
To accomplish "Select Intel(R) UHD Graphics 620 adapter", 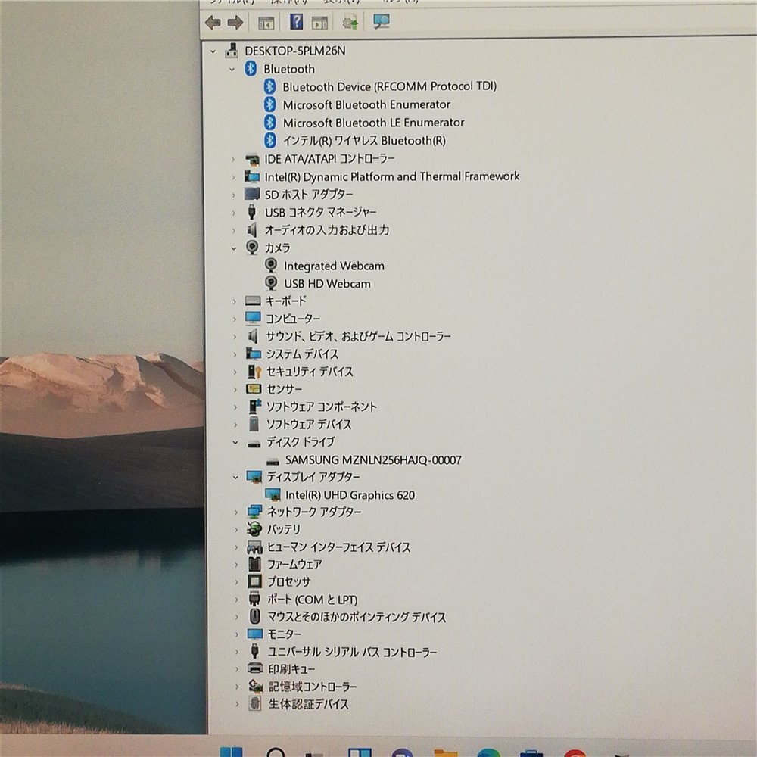I will pos(350,495).
